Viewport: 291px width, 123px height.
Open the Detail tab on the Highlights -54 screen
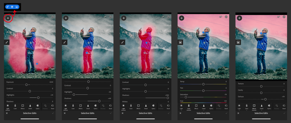pyautogui.click(x=88, y=106)
